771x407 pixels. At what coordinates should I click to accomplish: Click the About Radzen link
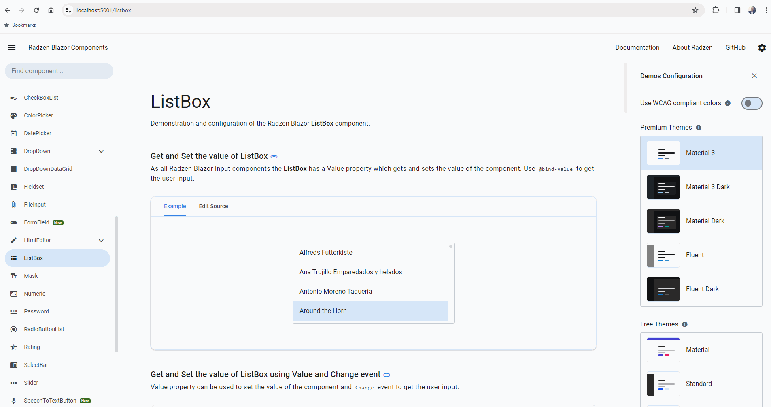(x=692, y=47)
